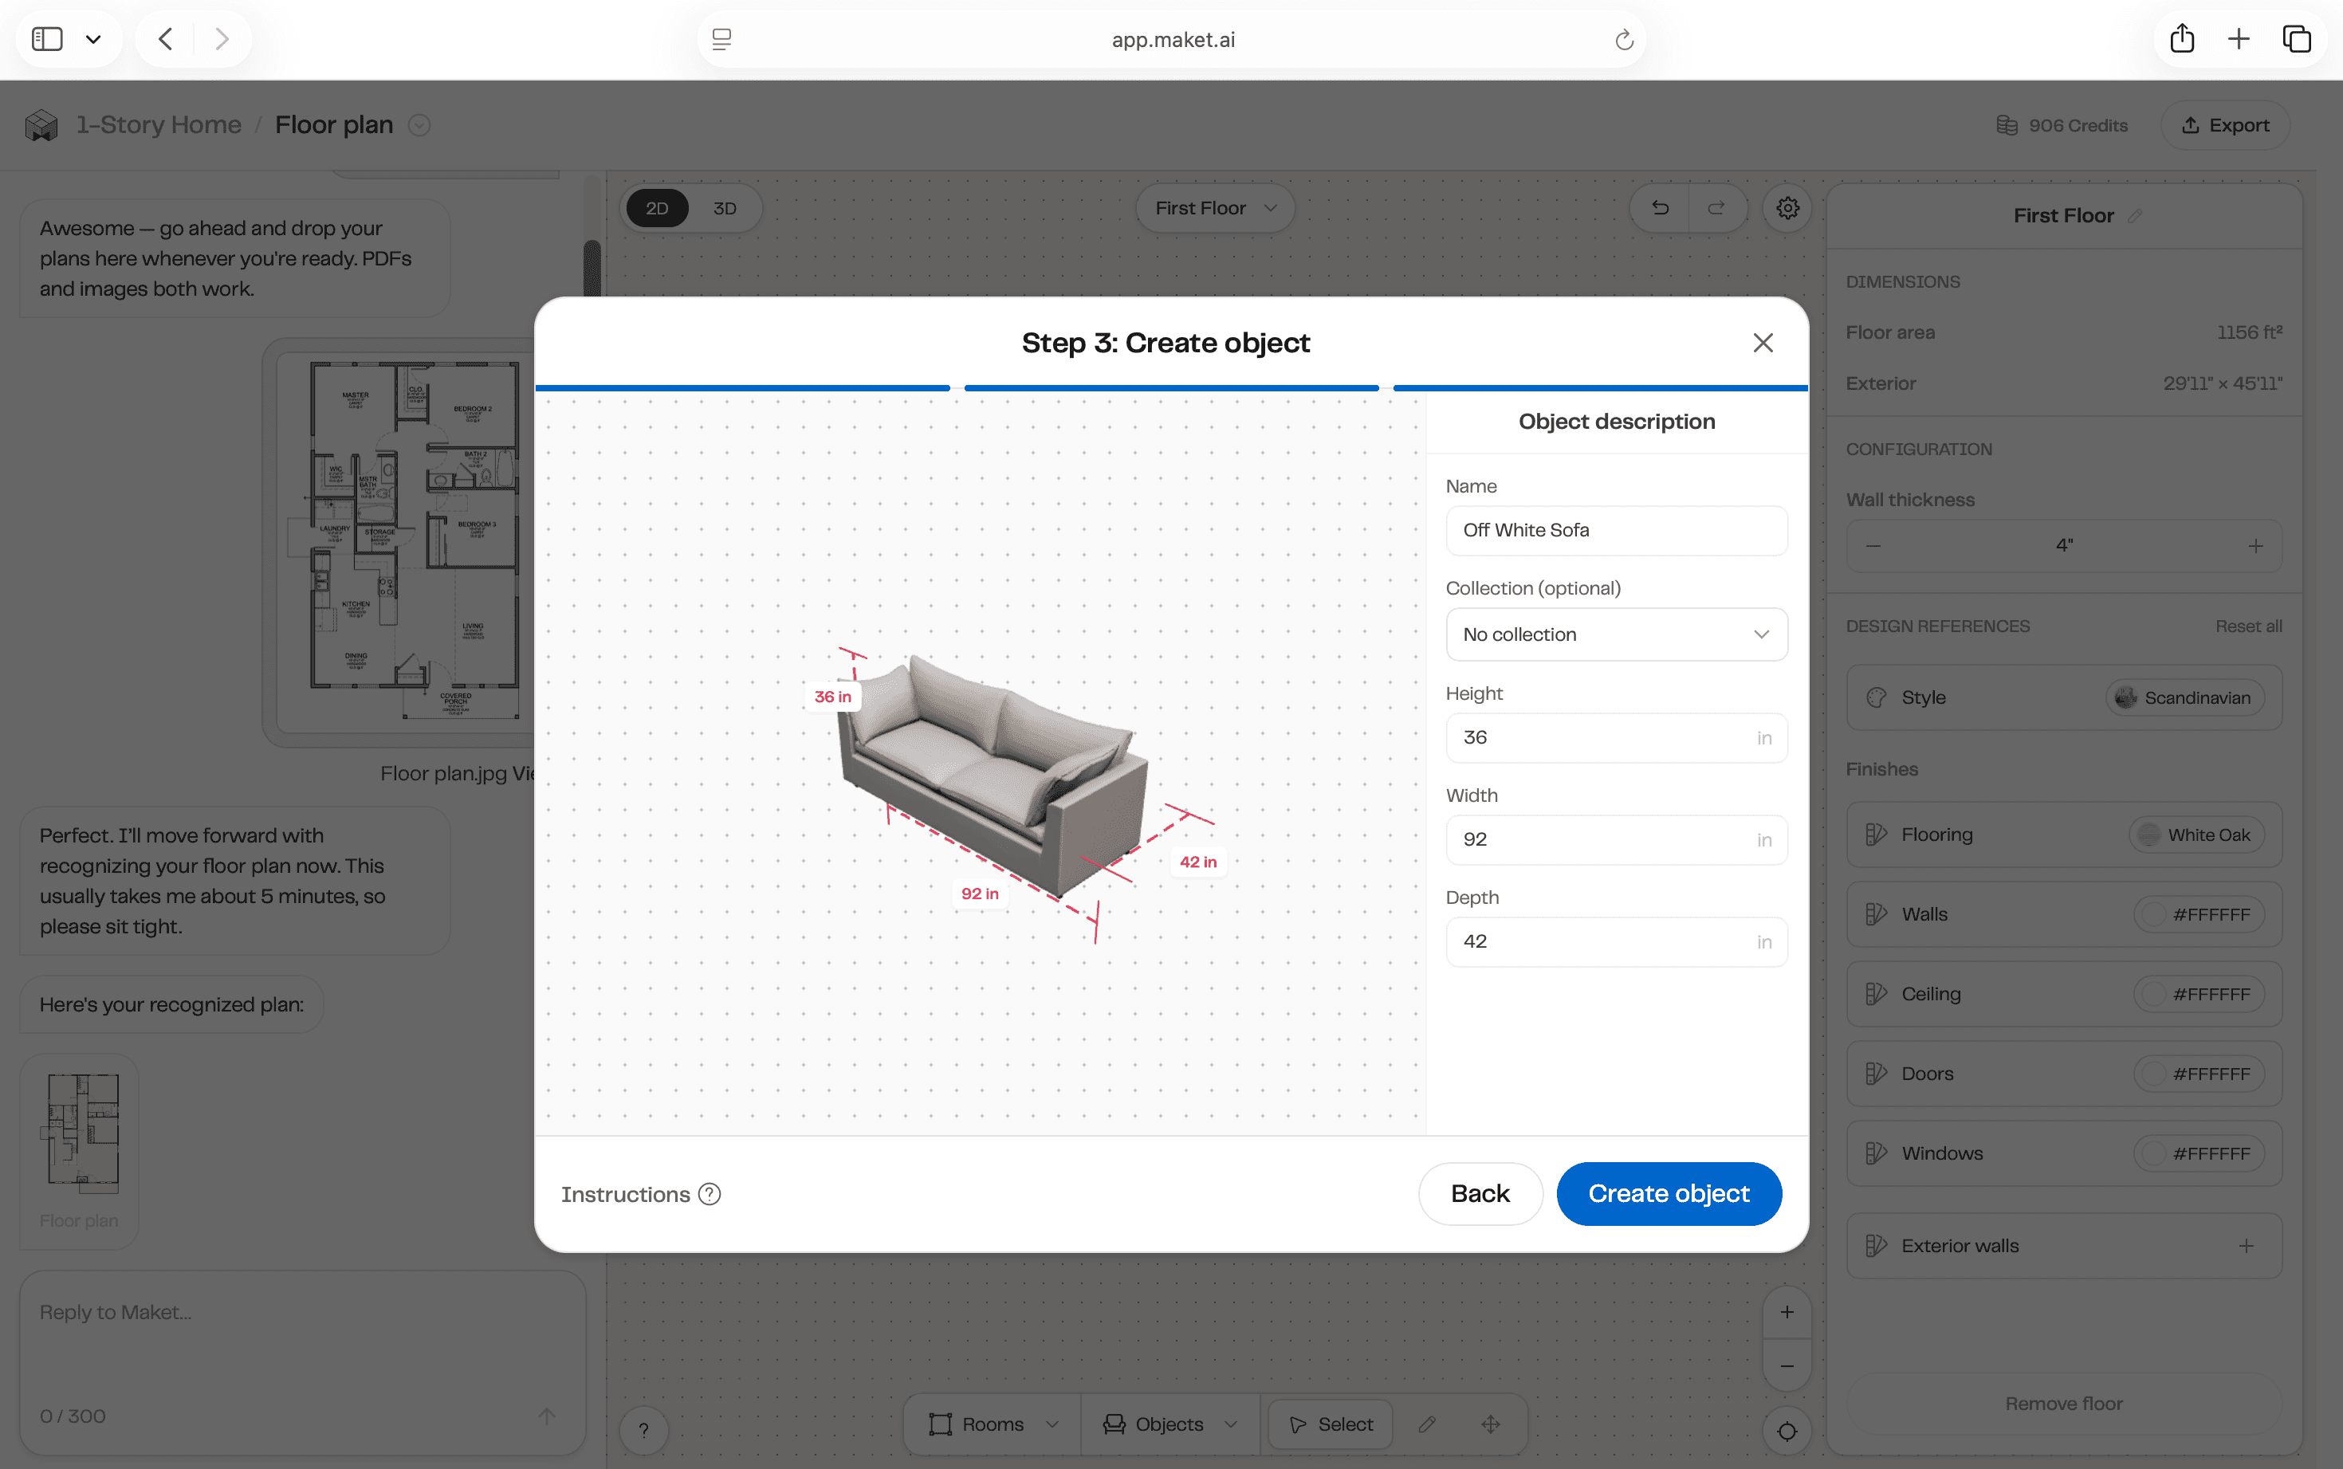Switch to 3D view
This screenshot has width=2343, height=1469.
(725, 208)
